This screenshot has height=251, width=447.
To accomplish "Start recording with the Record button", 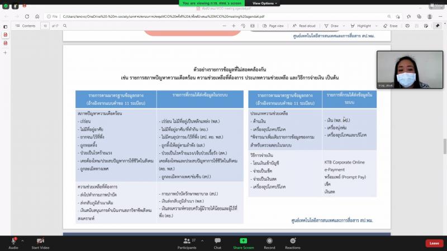I will (x=269, y=243).
